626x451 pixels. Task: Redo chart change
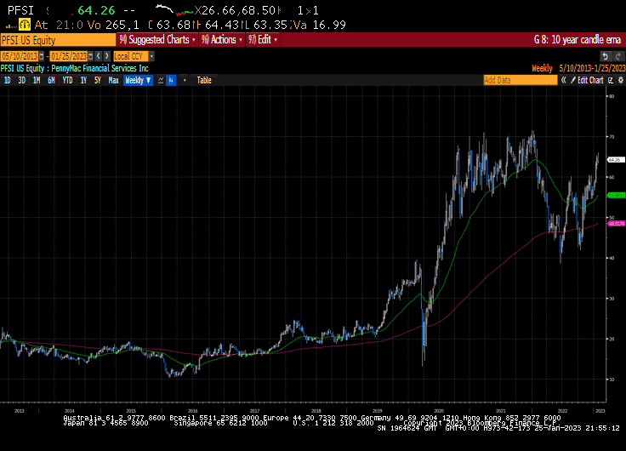(x=617, y=56)
